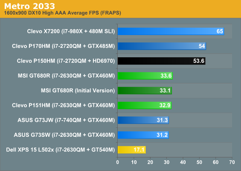Select the Clevo P150HM (i7-2720QM + HD6970) label
Image resolution: width=241 pixels, height=171 pixels.
[66, 61]
